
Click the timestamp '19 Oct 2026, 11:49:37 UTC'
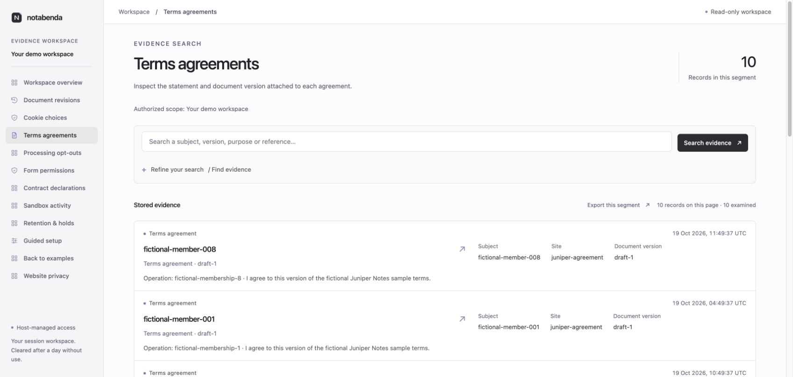[x=709, y=233]
